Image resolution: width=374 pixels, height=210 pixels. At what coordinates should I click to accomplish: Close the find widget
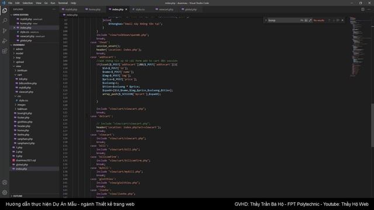click(x=343, y=20)
